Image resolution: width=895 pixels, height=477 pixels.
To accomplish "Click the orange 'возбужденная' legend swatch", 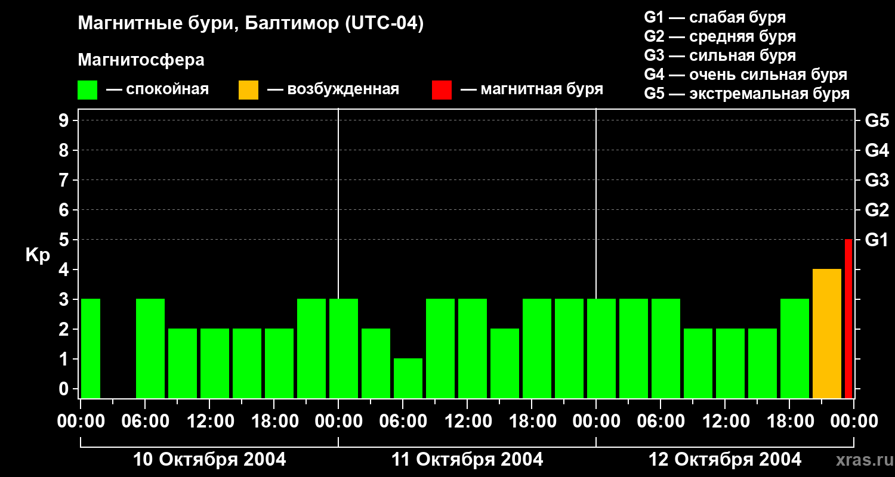I will (x=248, y=90).
